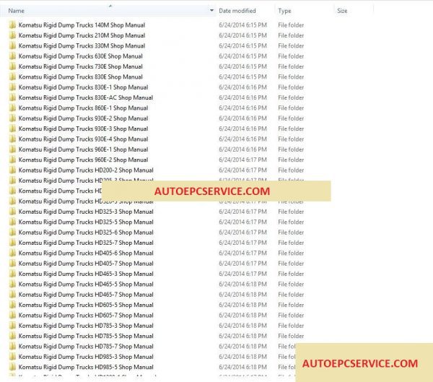
Task: Select 'Komatsu Rigid Dump Trucks 830E-AC Shop Manual' name
Action: click(x=86, y=97)
